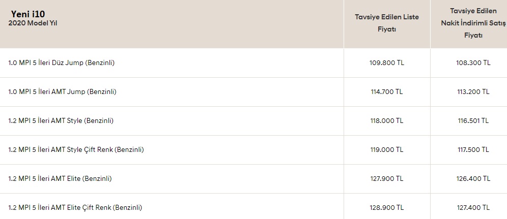Click the 114.700 TL list price
The image size is (507, 219).
click(x=387, y=92)
